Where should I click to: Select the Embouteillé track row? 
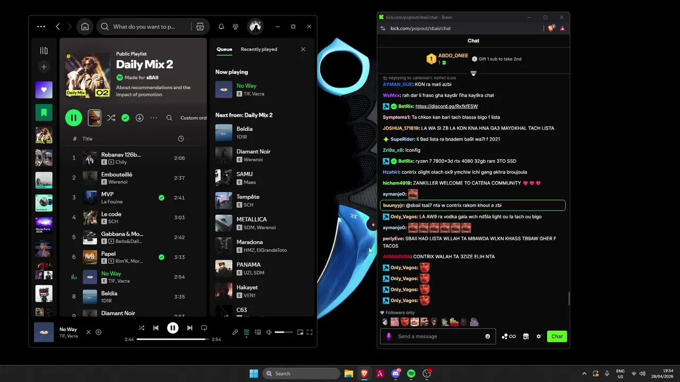(x=132, y=178)
